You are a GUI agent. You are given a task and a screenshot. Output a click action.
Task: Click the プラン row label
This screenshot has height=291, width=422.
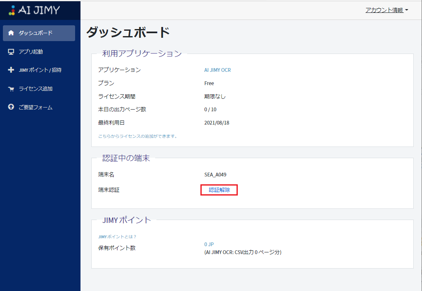106,83
